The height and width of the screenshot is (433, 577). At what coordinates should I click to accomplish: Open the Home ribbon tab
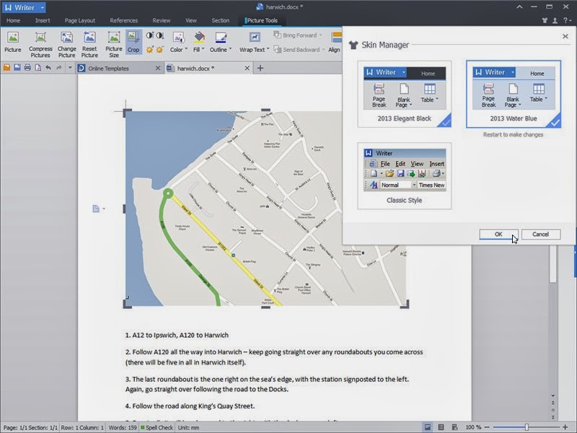pos(13,21)
